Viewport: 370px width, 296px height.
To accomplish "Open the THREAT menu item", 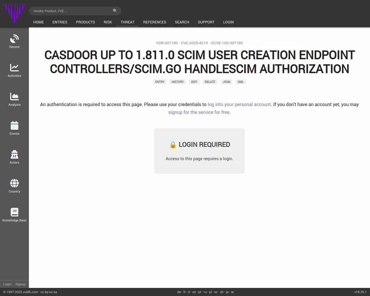I will point(127,22).
